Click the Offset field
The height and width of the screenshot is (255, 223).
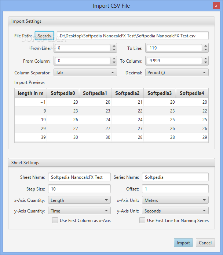(x=175, y=189)
